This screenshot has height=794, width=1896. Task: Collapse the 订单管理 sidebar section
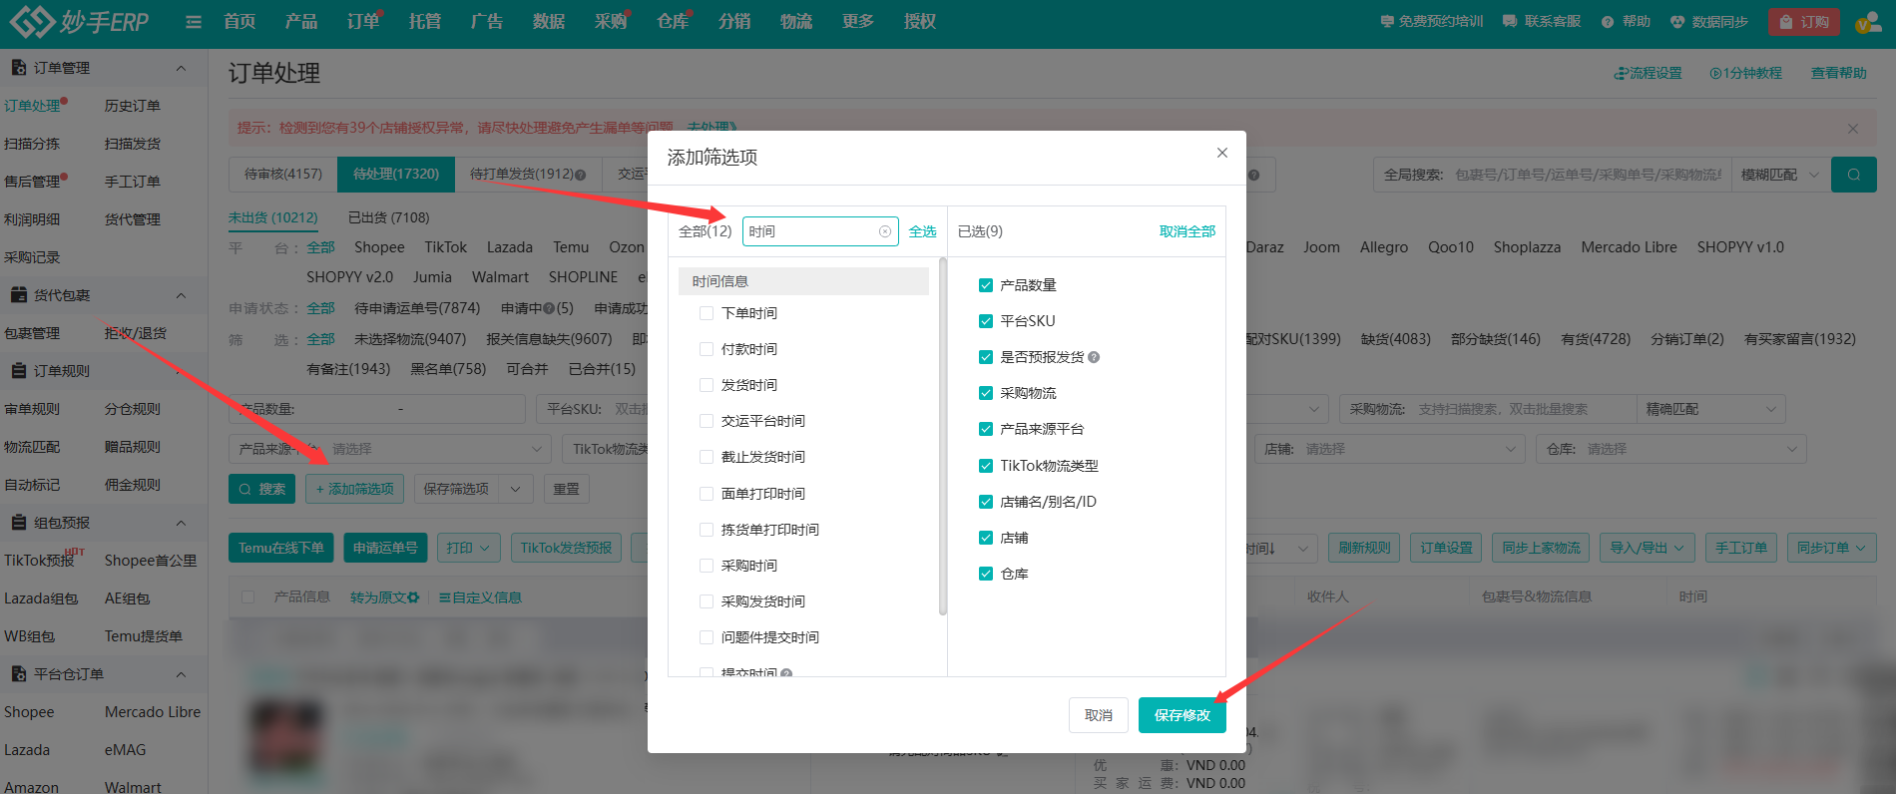181,68
